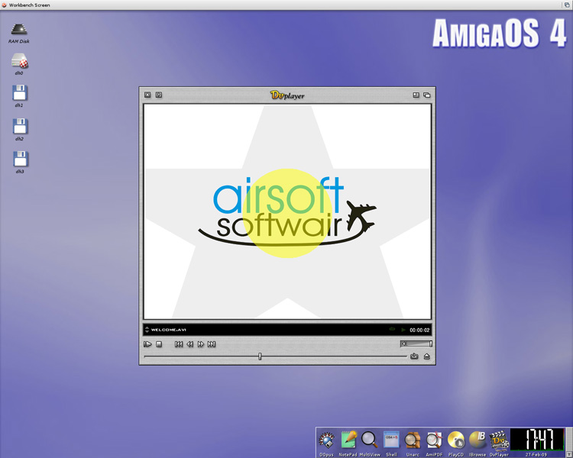Click the Workbench Screen depth gadget
Viewport: 573px width, 458px height.
point(567,5)
